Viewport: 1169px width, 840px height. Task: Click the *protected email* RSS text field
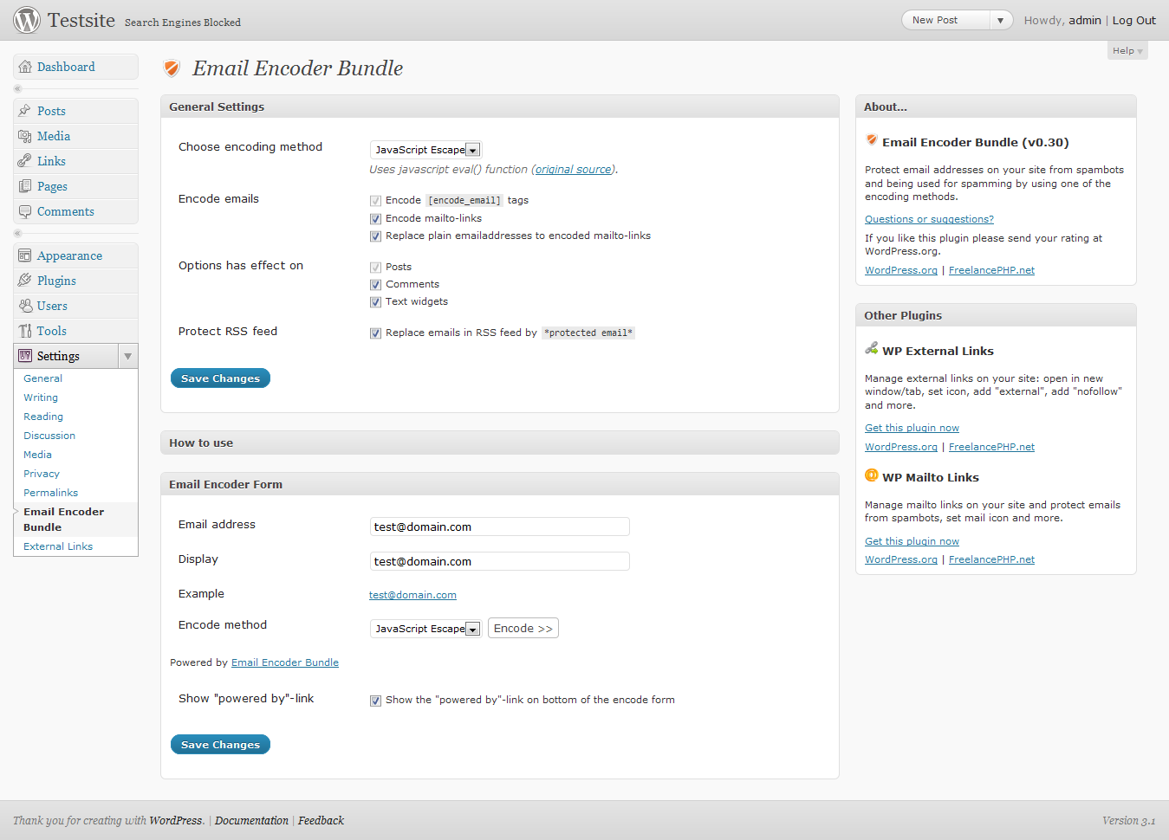pos(588,333)
